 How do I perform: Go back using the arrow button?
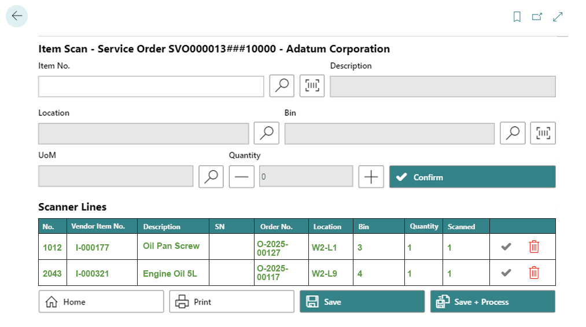coord(17,16)
